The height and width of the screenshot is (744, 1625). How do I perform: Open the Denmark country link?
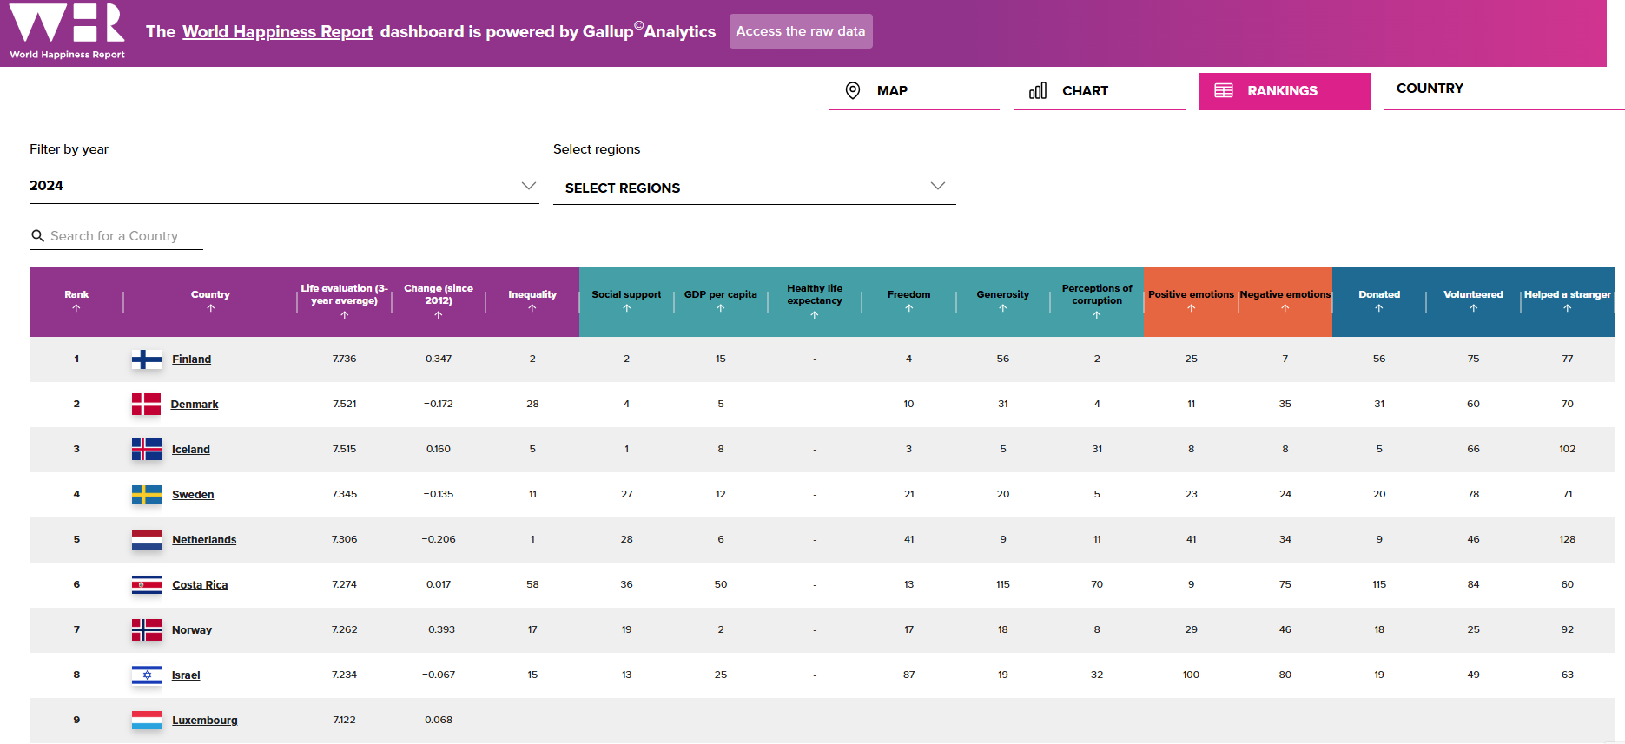pyautogui.click(x=195, y=405)
